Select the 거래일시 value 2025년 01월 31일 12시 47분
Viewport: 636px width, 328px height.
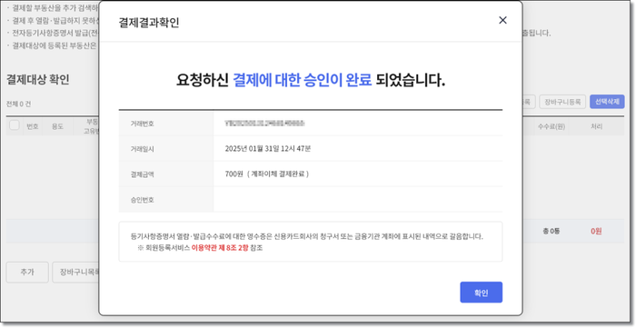(x=268, y=149)
